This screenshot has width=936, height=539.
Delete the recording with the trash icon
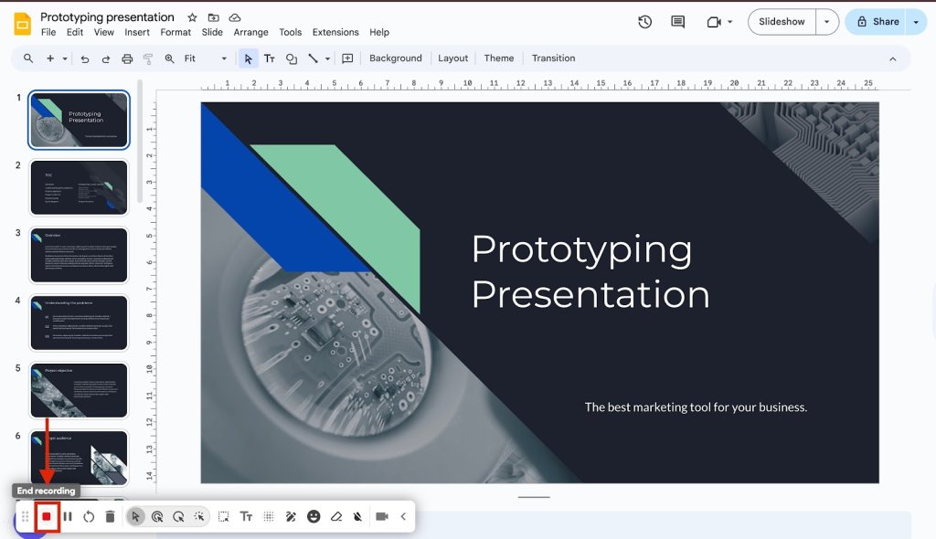[110, 517]
